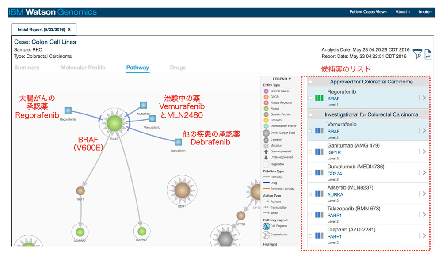Expand Talazoparib details chevron
Screen dimensions: 442x258
tap(424, 215)
